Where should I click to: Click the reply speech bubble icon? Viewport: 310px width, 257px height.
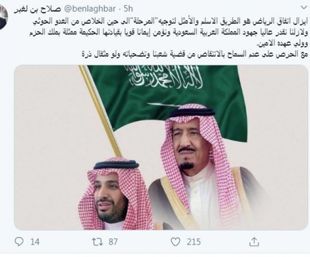(19, 242)
